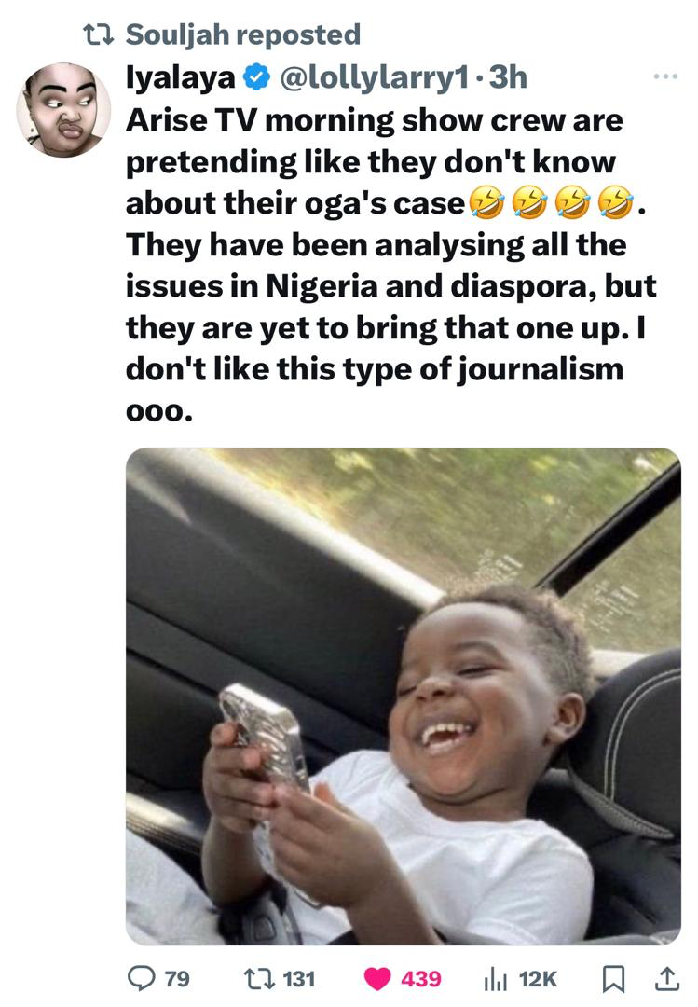Viewport: 698px width, 1007px height.
Task: Click the 79 replies count
Action: [x=177, y=979]
